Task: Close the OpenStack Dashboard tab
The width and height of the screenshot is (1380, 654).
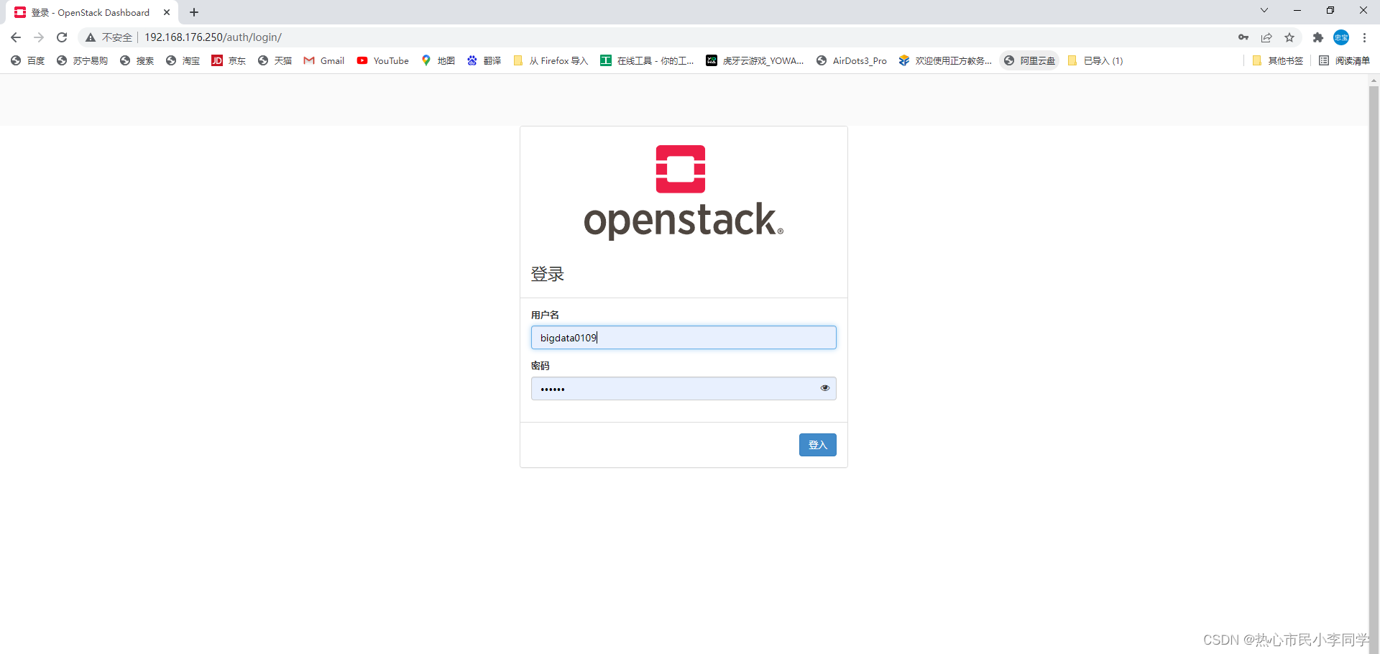Action: [x=167, y=12]
